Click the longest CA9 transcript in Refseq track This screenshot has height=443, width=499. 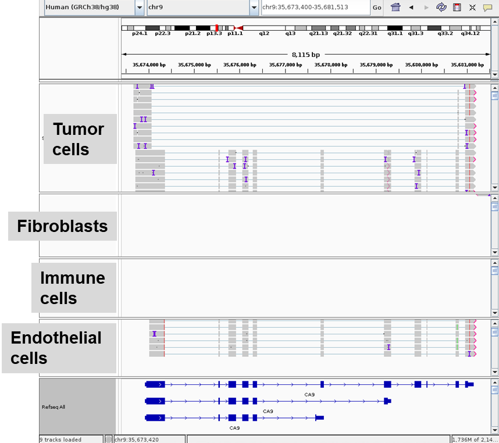click(x=309, y=384)
